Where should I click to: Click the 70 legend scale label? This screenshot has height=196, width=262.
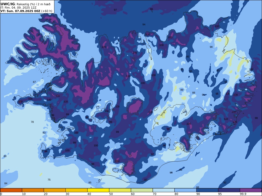click(155, 194)
